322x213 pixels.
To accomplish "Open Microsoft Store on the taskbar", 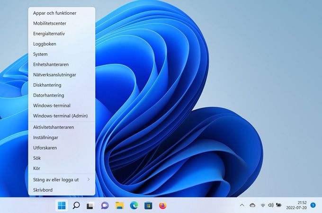I will 148,205.
